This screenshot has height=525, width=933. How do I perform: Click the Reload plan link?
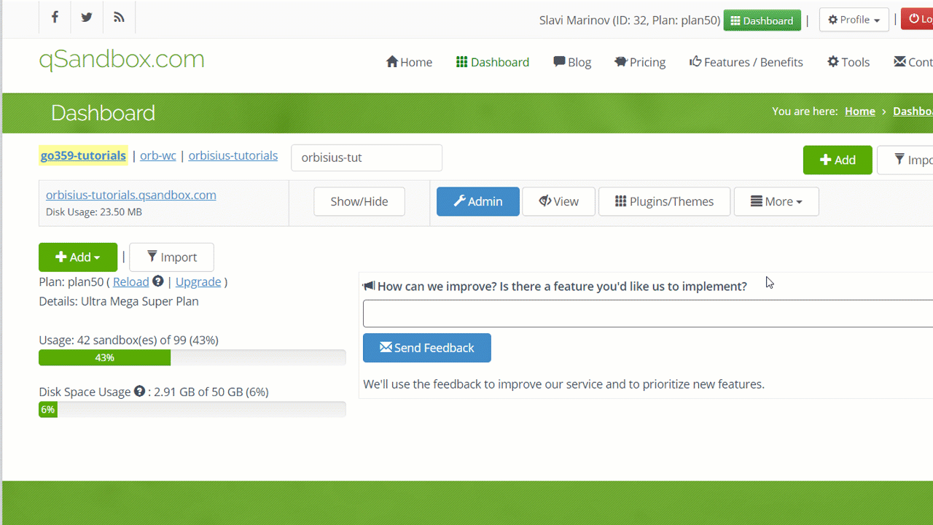[131, 281]
